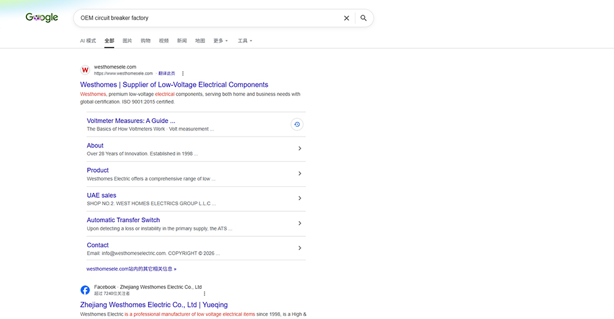Click the westhomesele.com site name text
Image resolution: width=614 pixels, height=319 pixels.
tap(115, 67)
